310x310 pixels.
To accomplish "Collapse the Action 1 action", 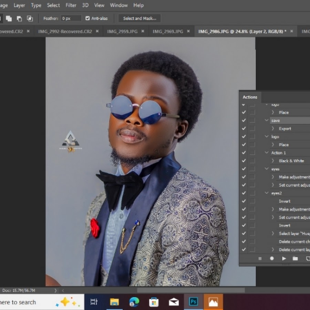I will [267, 153].
